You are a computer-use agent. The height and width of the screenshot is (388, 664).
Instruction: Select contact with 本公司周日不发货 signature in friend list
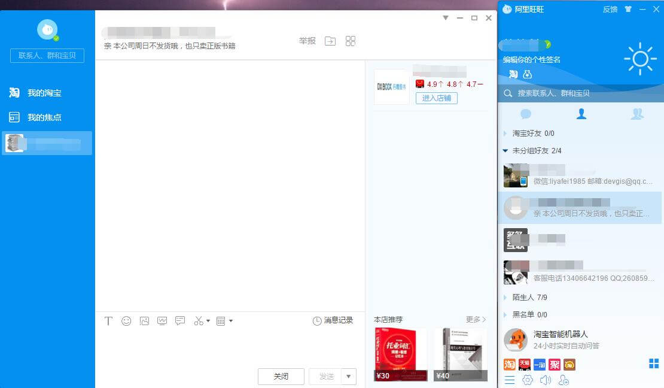pyautogui.click(x=581, y=208)
